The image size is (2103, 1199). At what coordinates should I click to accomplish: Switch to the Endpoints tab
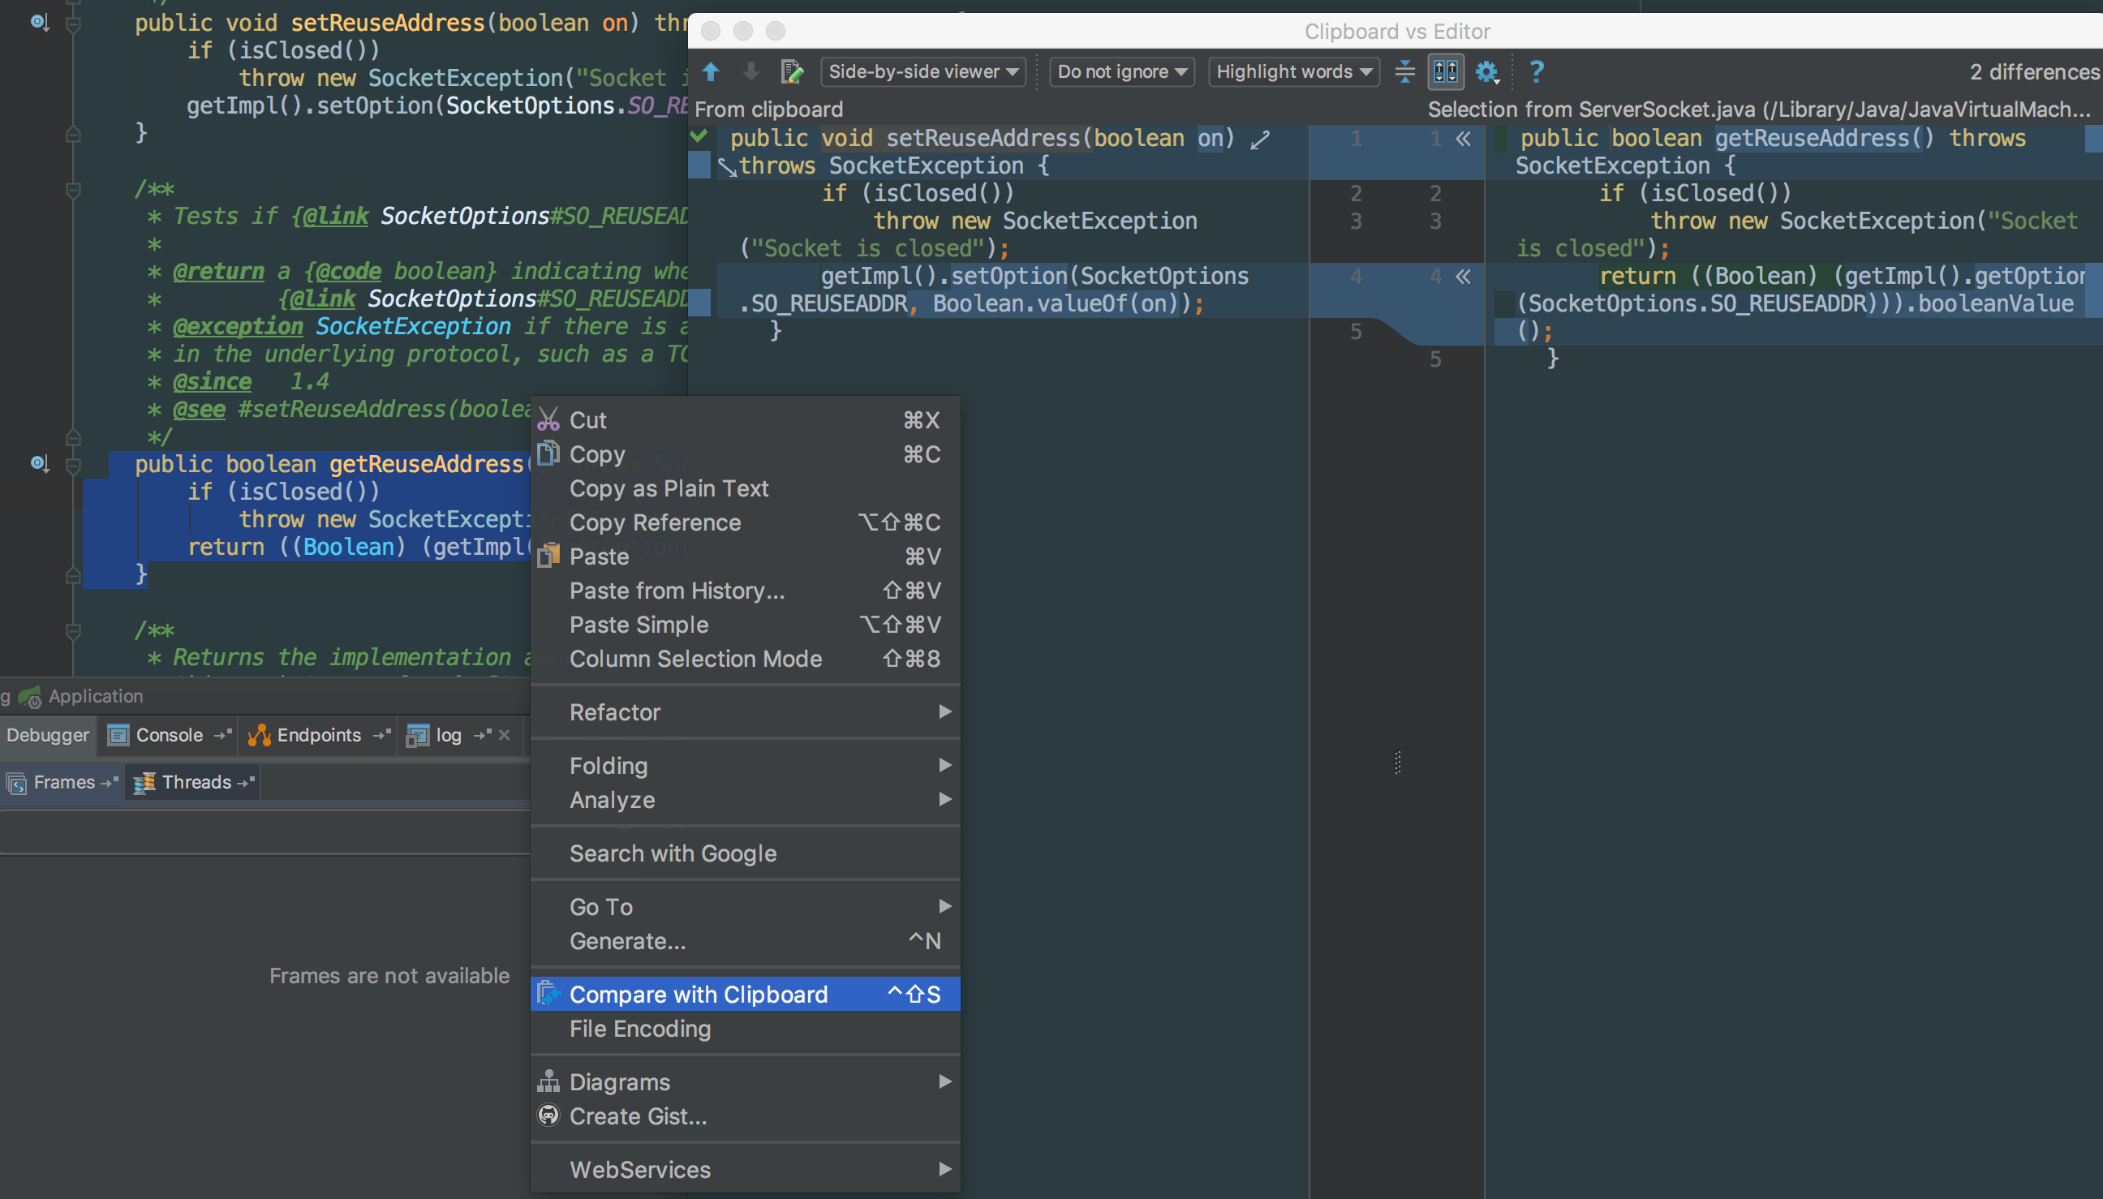point(319,734)
